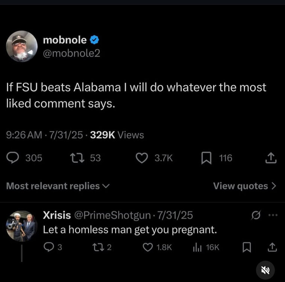Like mobnole's FSU Alabama post
The height and width of the screenshot is (282, 285).
tap(142, 158)
